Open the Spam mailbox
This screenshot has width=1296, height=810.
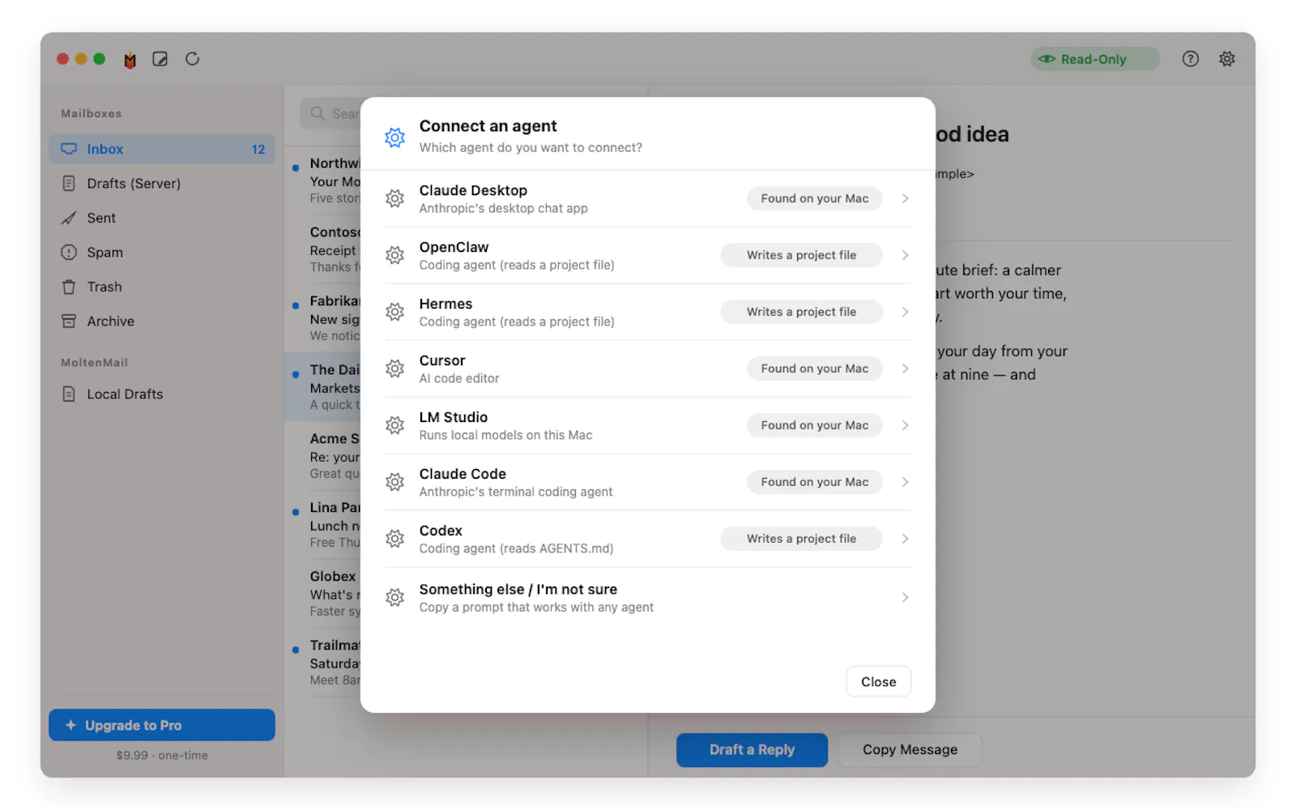162,253
